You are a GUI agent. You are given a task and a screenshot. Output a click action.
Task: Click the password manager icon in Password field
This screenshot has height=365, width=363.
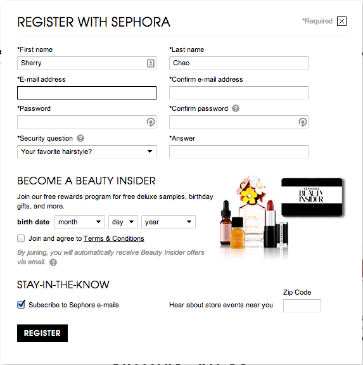click(x=151, y=122)
